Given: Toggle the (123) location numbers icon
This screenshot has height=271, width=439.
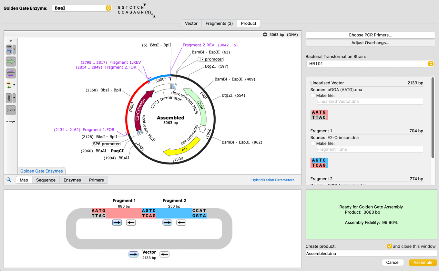Looking at the screenshot, I should 11,110.
